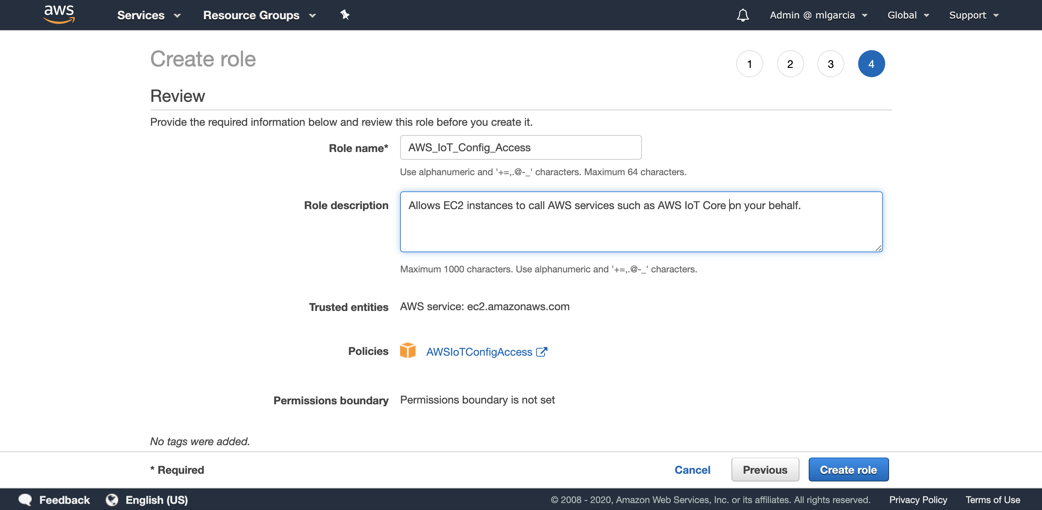Click the globe language icon
Screen dimensions: 1042x510
click(112, 500)
